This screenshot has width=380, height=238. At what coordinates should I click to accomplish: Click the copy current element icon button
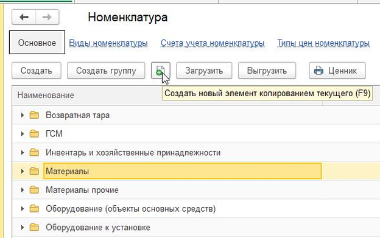160,71
